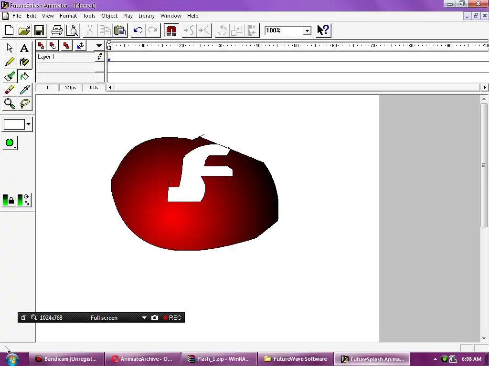The height and width of the screenshot is (366, 489).
Task: Click the timeline playhead at frame 1
Action: 109,46
